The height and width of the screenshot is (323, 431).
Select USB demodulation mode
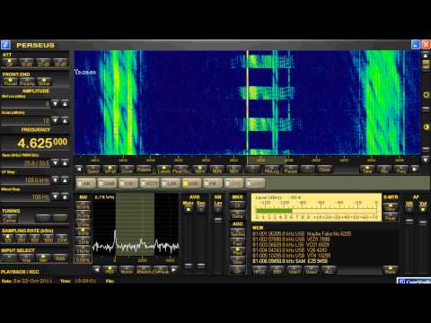pos(191,183)
